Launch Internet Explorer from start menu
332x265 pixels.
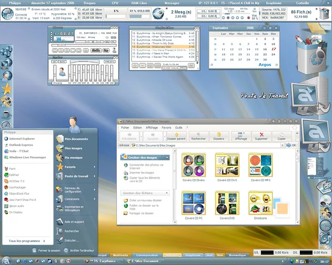(x=22, y=139)
